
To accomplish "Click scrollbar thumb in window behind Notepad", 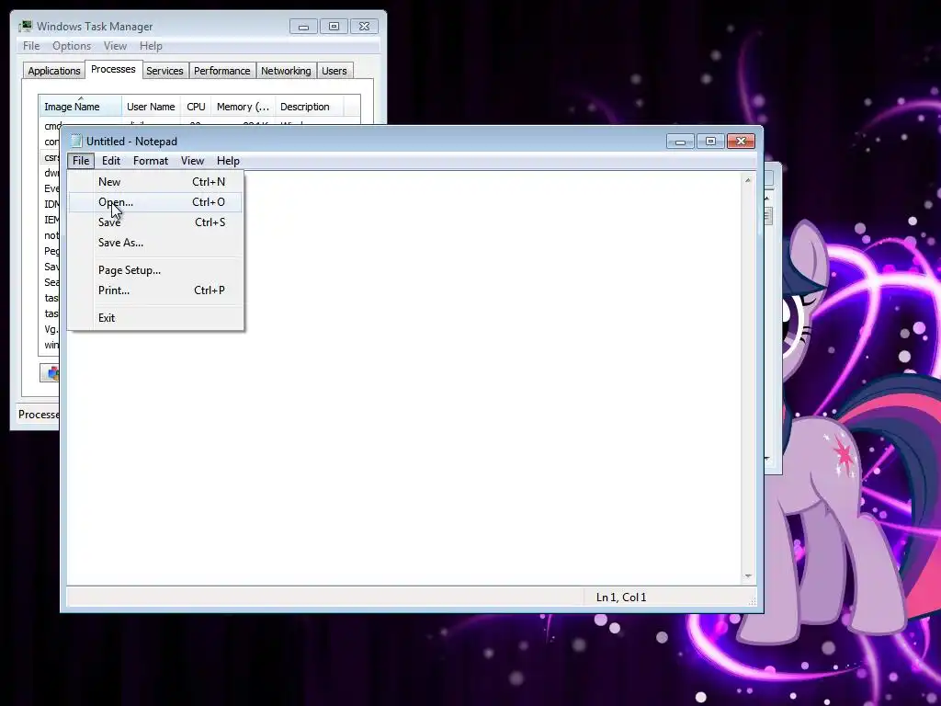I will [x=767, y=216].
